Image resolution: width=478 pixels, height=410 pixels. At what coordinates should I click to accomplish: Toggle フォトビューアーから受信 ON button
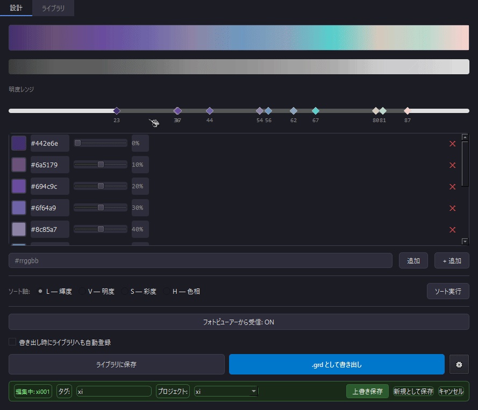coord(239,322)
